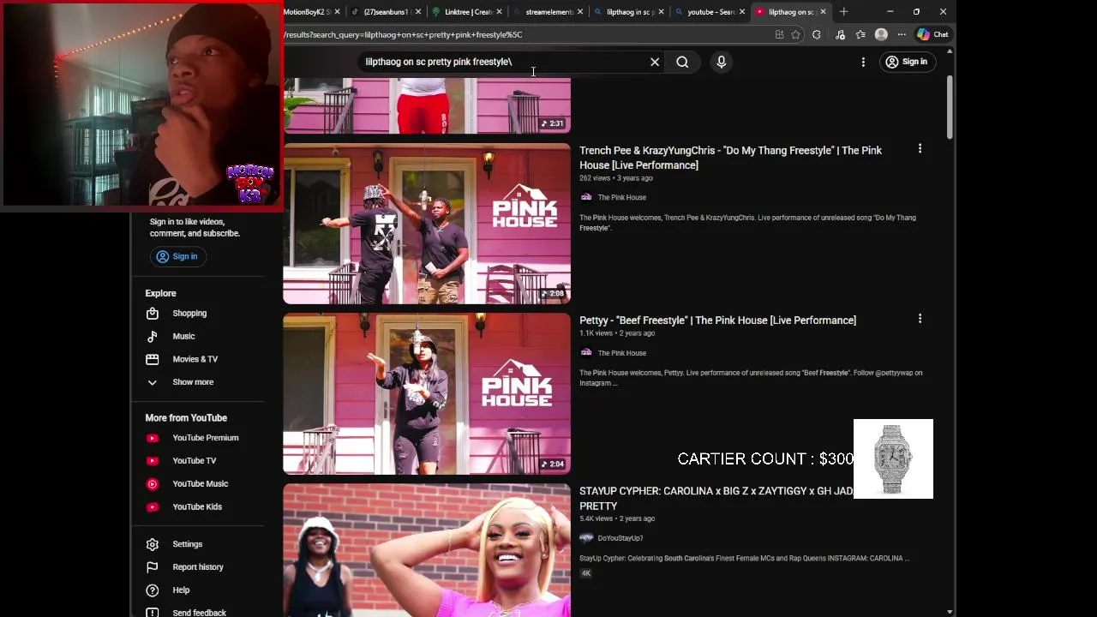
Task: Open the favorites list icon in toolbar
Action: coord(860,35)
